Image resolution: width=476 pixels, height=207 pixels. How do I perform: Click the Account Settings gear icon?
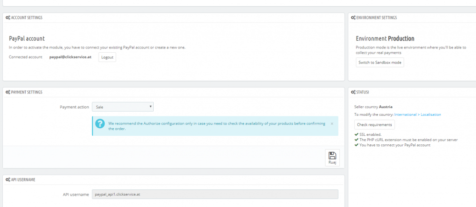8,18
